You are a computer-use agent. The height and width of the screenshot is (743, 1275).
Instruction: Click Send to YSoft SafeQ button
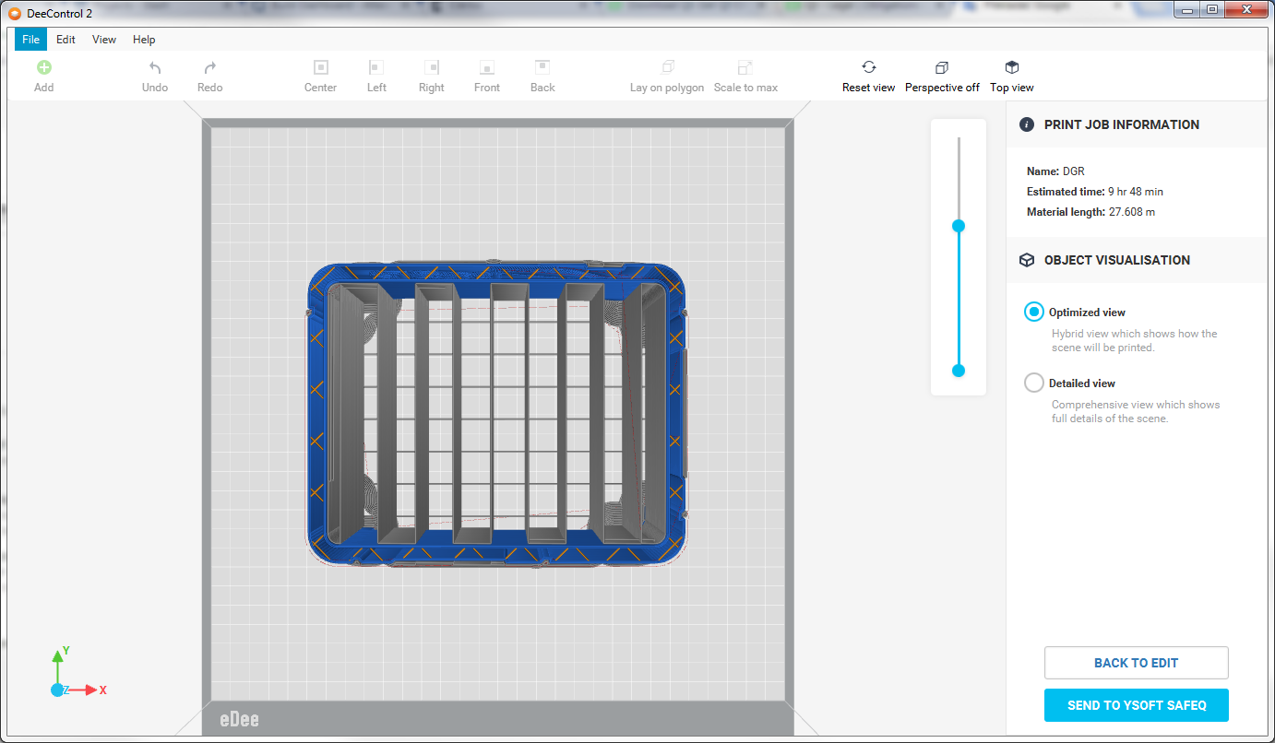point(1136,705)
